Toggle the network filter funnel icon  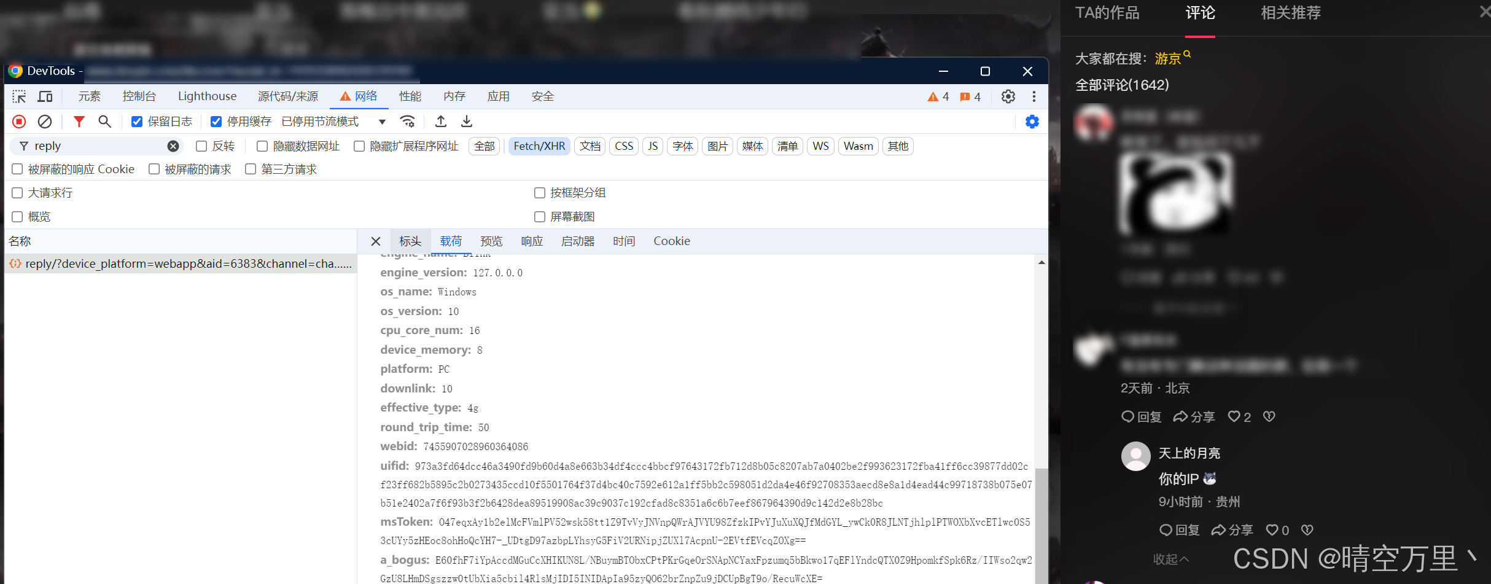tap(79, 121)
